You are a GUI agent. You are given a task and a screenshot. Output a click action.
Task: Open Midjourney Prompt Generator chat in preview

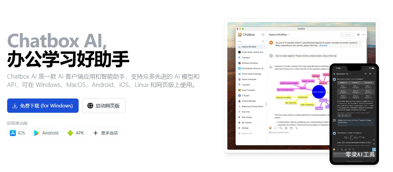tap(251, 106)
